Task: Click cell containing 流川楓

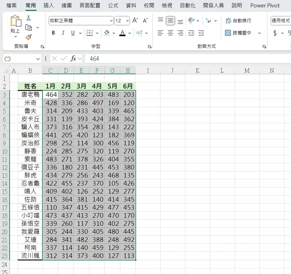Action: (x=30, y=256)
